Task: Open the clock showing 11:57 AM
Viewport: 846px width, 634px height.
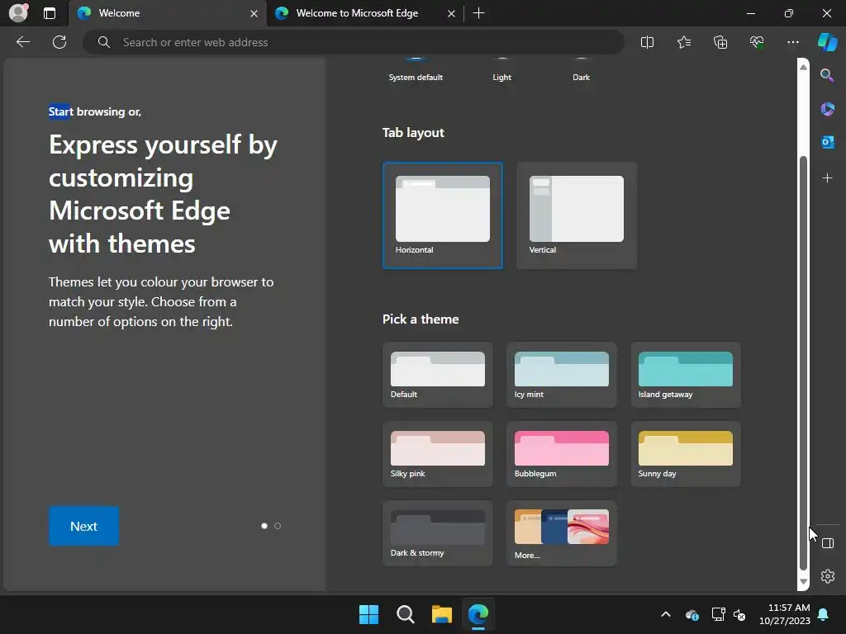Action: click(x=785, y=614)
